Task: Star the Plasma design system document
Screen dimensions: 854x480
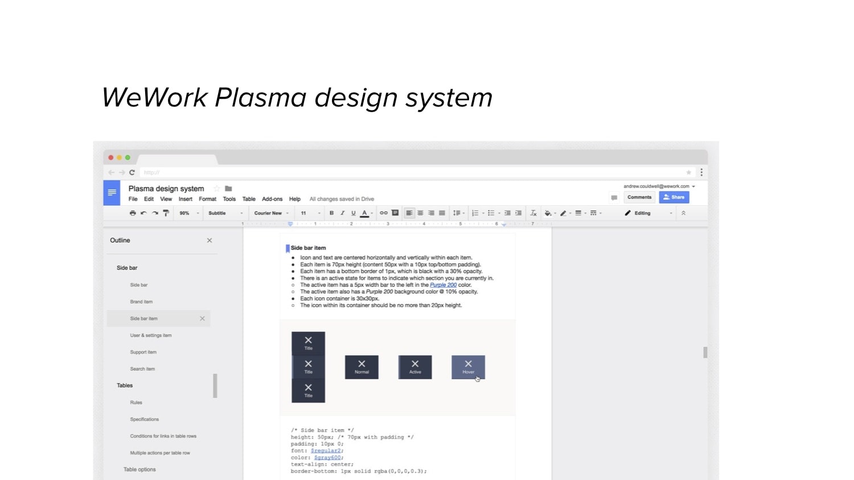Action: point(217,188)
